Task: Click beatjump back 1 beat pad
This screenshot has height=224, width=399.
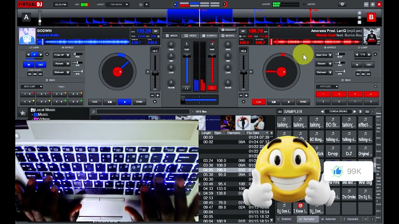Action: pos(27,94)
